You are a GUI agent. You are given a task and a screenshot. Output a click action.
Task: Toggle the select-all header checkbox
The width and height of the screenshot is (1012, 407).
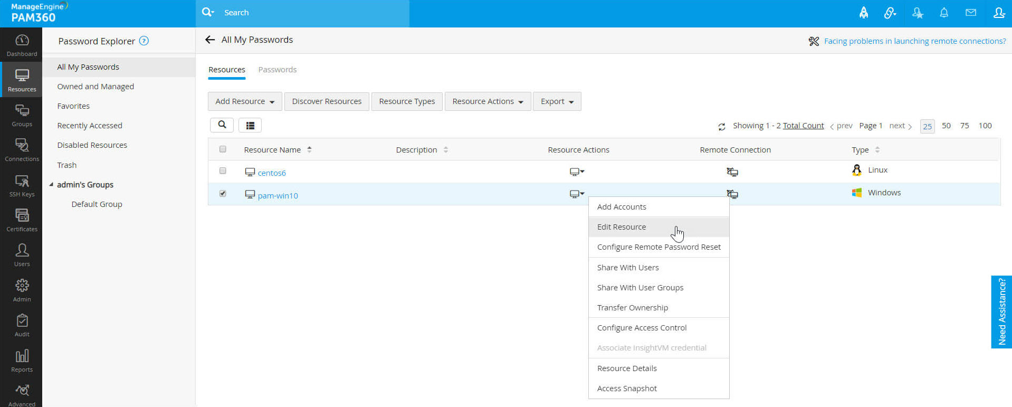click(223, 149)
